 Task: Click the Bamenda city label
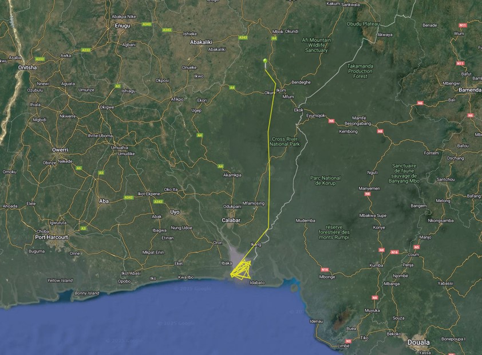point(470,90)
